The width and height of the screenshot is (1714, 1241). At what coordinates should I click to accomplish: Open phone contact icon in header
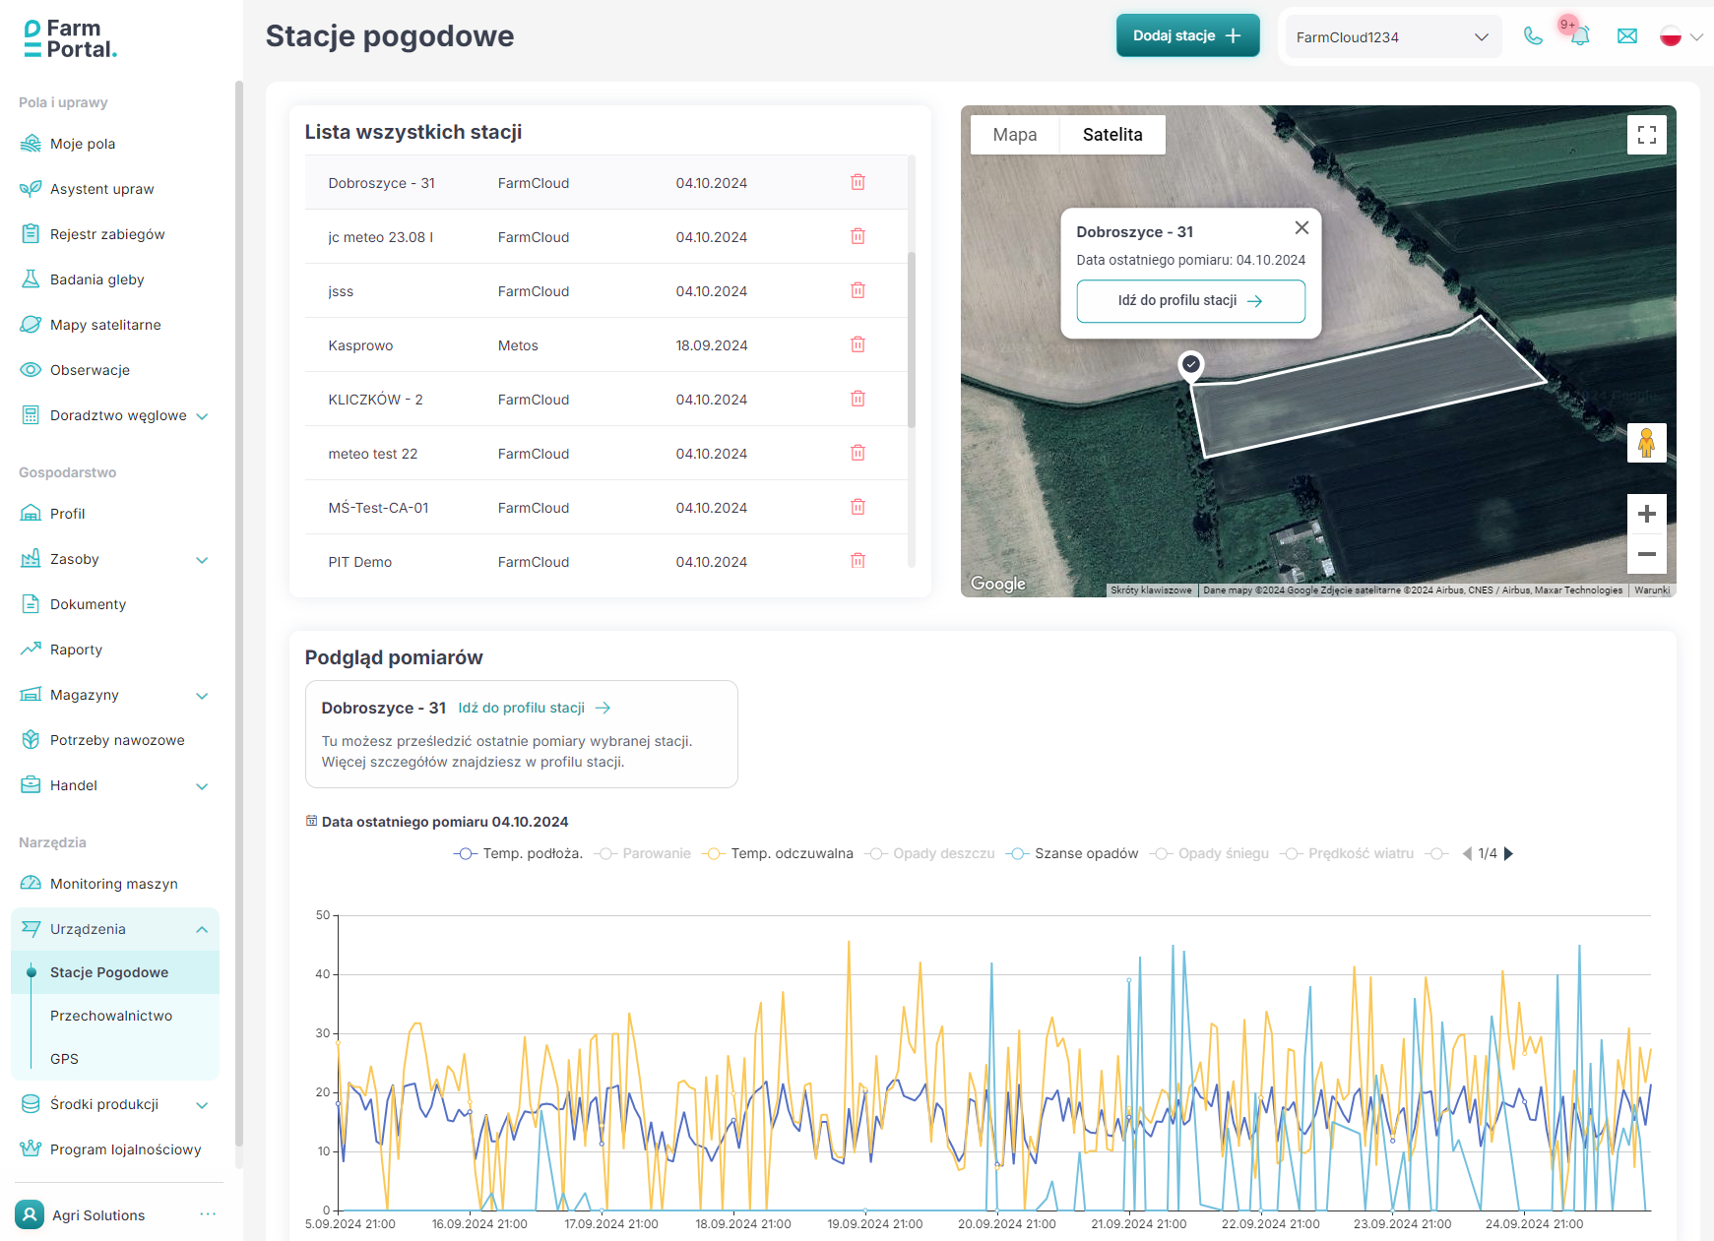click(x=1533, y=36)
